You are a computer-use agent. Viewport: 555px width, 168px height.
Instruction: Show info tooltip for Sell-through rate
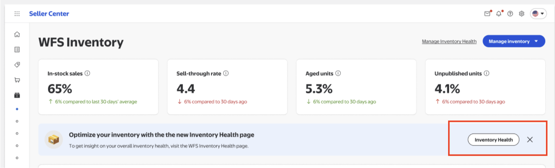click(x=226, y=73)
